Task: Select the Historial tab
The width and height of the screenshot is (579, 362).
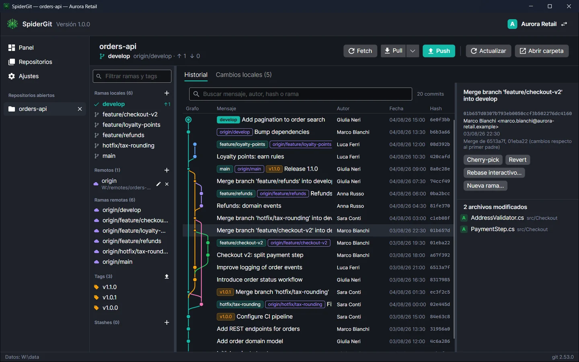Action: pyautogui.click(x=196, y=75)
